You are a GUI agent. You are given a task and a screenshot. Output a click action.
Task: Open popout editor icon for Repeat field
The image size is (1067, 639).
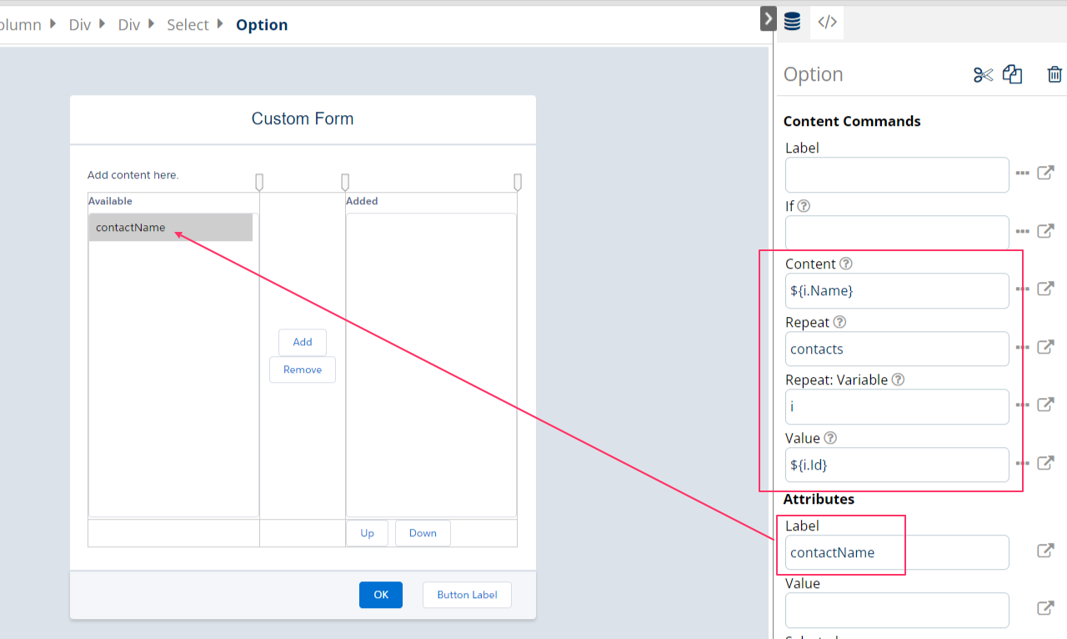(x=1045, y=347)
